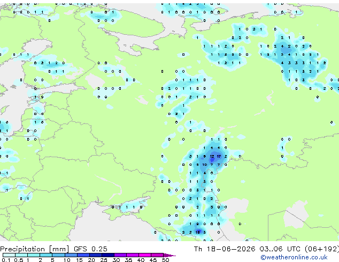
Task: Select the 5–10 mm legend color box
Action: point(58,255)
